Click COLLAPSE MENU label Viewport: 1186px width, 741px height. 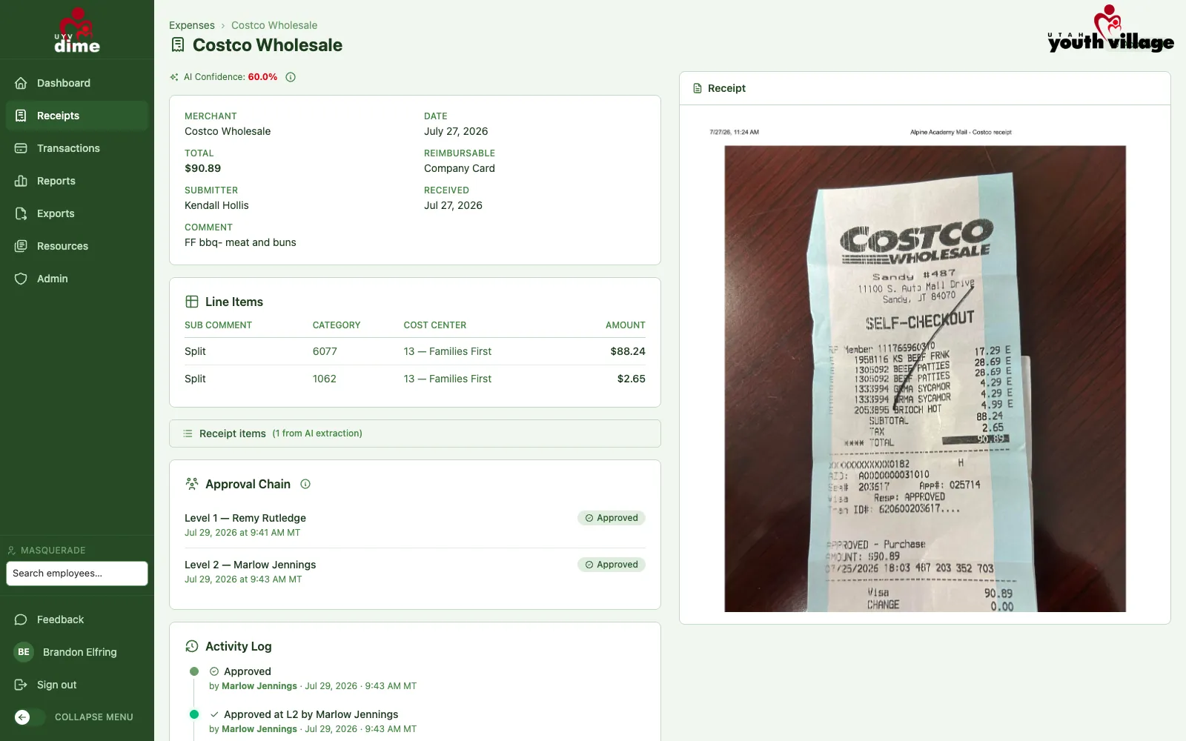click(94, 717)
